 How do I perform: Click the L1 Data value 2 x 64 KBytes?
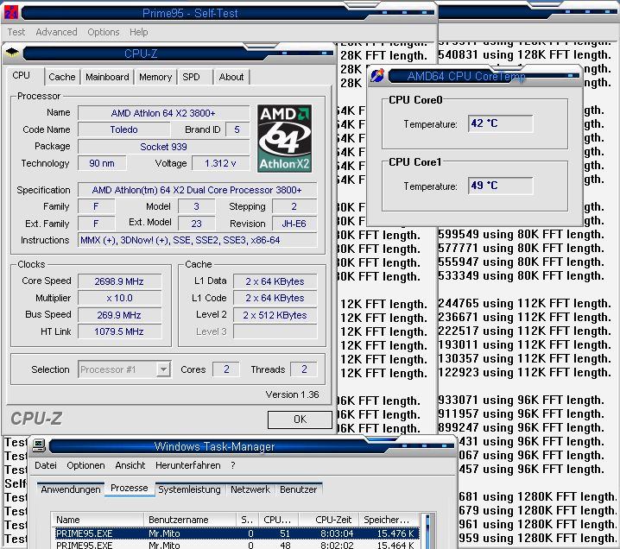275,281
